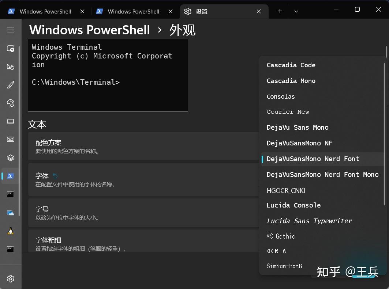Choose OCR A font

(322, 251)
